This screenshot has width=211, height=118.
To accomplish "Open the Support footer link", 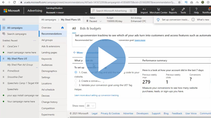I will pos(156,114).
